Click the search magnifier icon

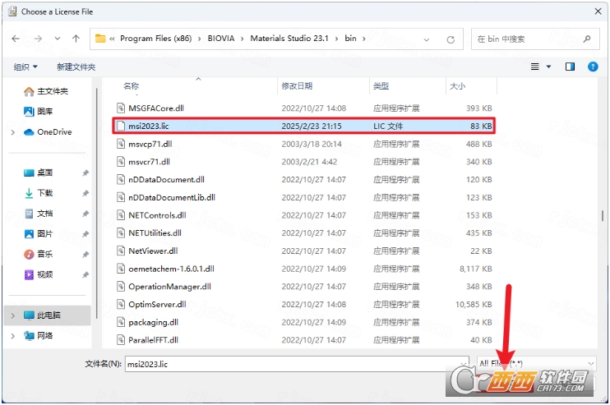click(587, 39)
